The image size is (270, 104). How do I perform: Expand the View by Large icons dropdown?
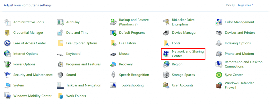coord(245,5)
